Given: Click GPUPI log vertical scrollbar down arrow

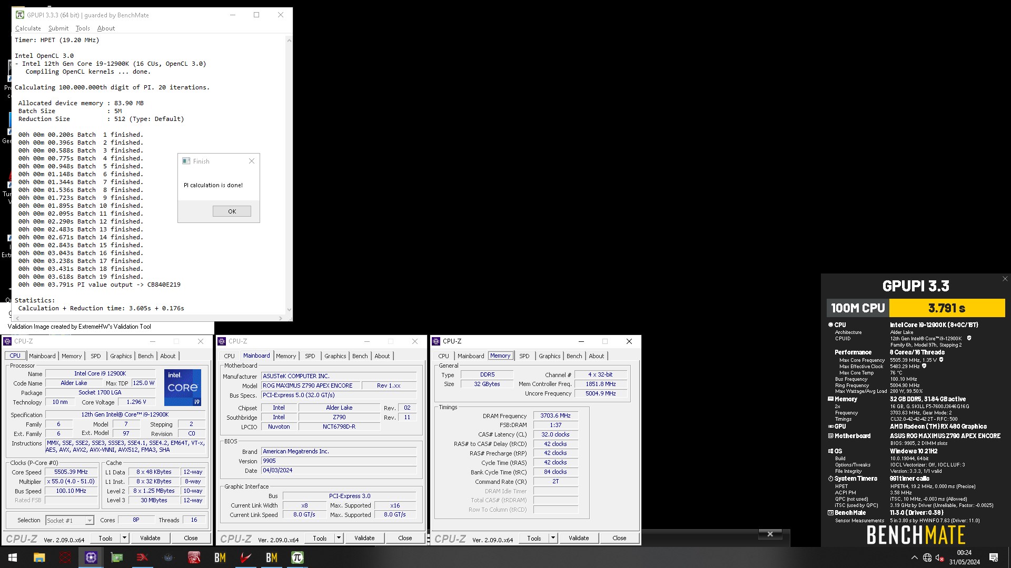Looking at the screenshot, I should 289,310.
